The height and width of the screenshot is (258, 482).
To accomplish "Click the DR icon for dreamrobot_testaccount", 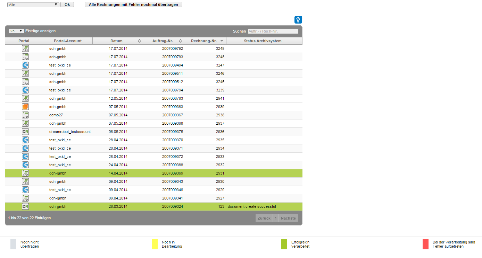I will [x=25, y=132].
